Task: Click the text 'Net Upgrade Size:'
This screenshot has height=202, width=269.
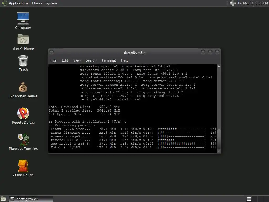Action: tap(66, 114)
